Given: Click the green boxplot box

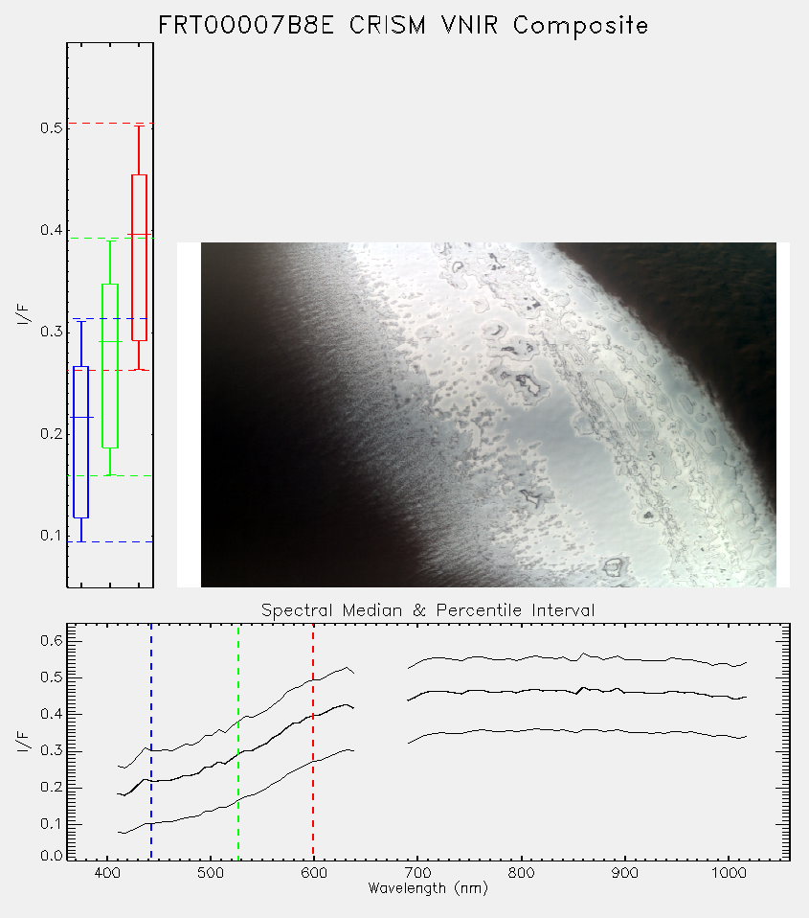Looking at the screenshot, I should [110, 366].
